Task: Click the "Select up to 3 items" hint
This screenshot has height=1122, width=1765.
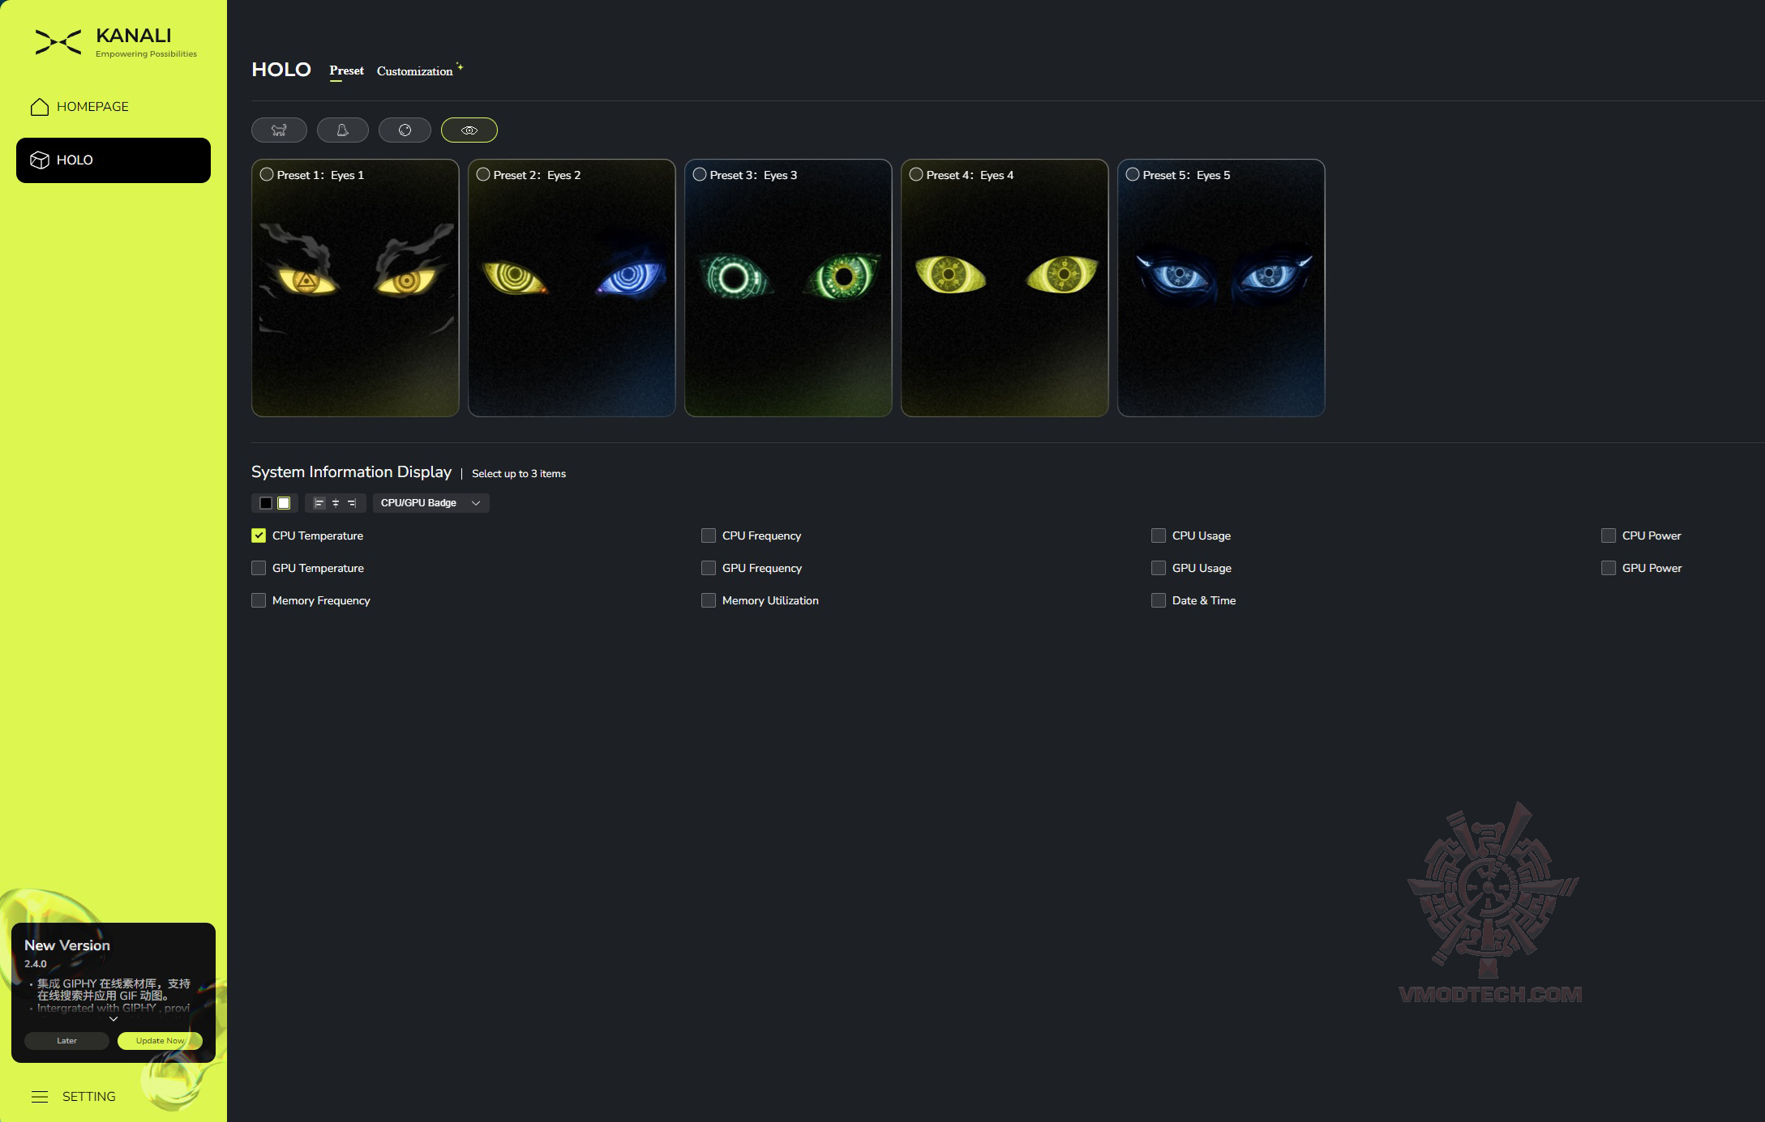Action: 519,474
